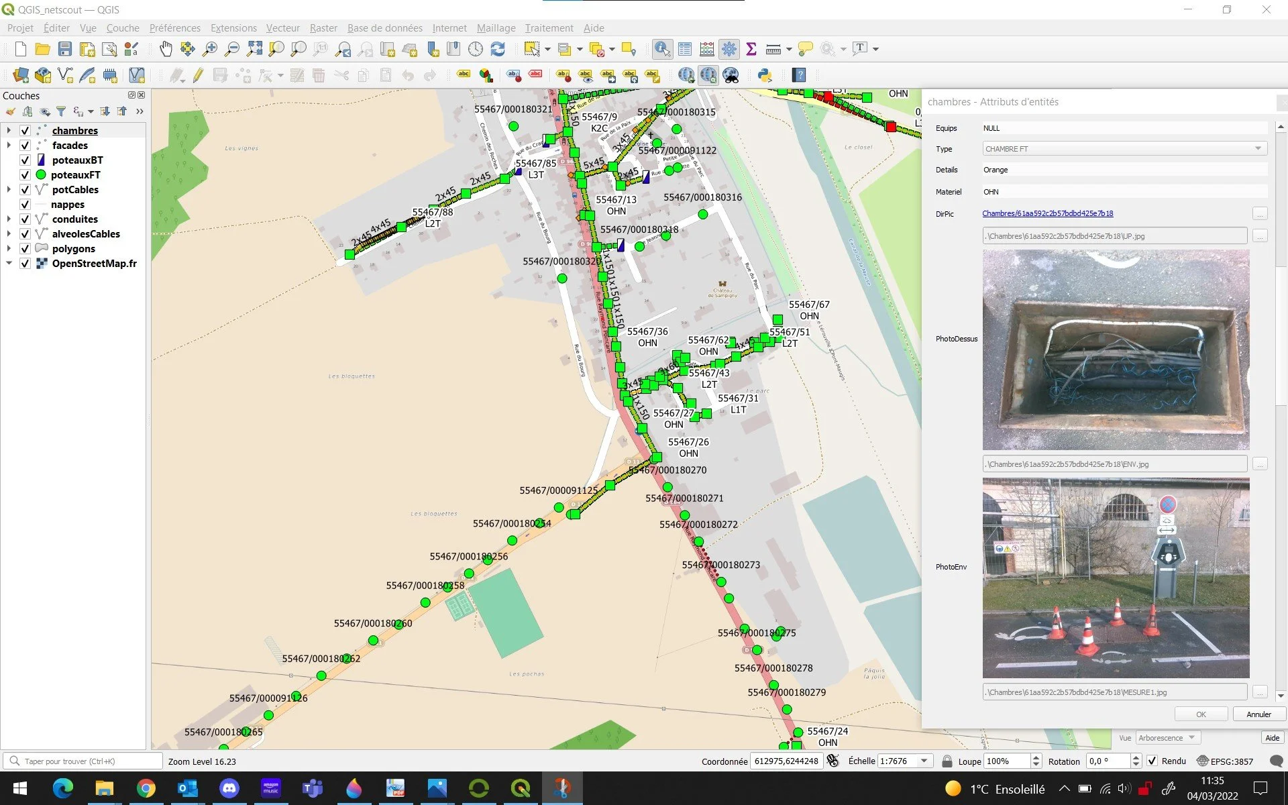This screenshot has height=805, width=1288.
Task: Expand the conduites layer tree
Action: (9, 219)
